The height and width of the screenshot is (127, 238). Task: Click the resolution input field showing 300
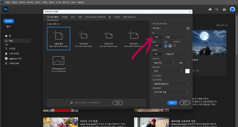157,54
